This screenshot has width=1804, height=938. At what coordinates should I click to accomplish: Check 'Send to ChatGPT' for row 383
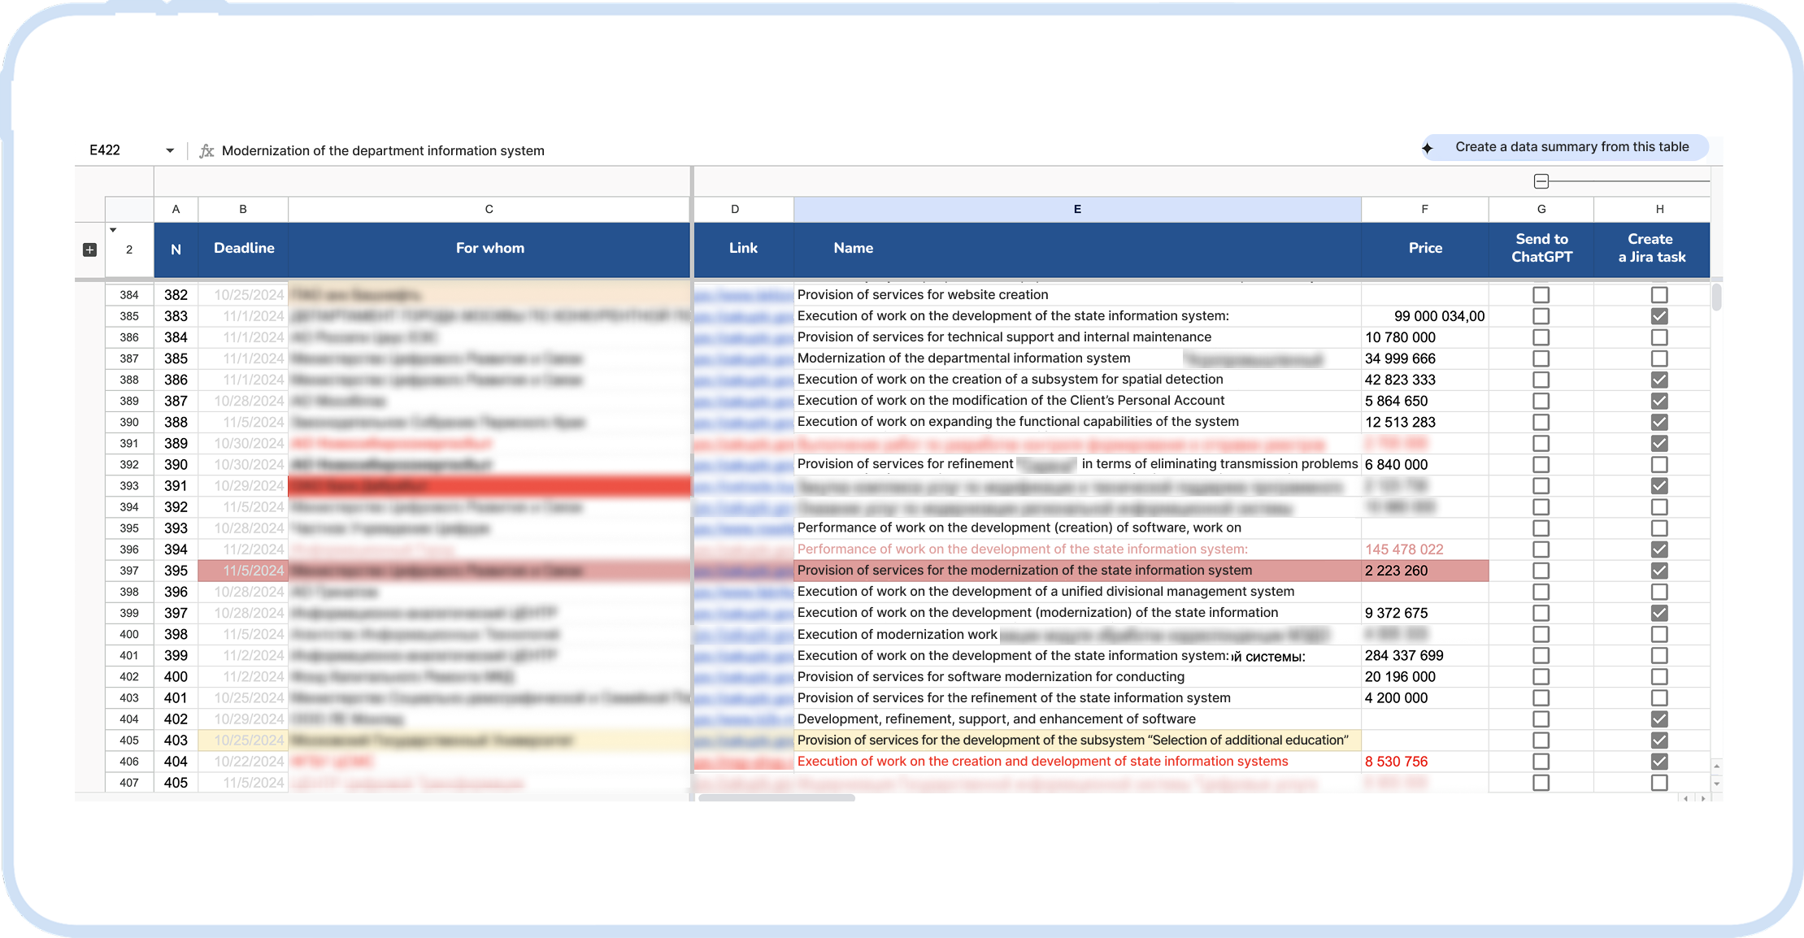coord(1541,316)
